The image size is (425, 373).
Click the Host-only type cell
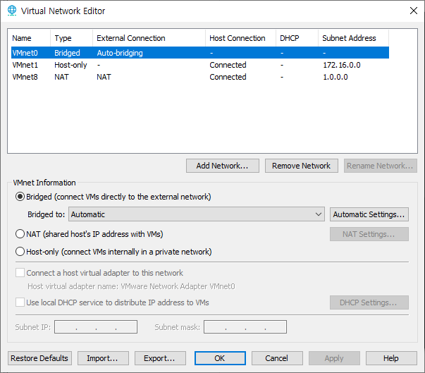click(x=70, y=65)
